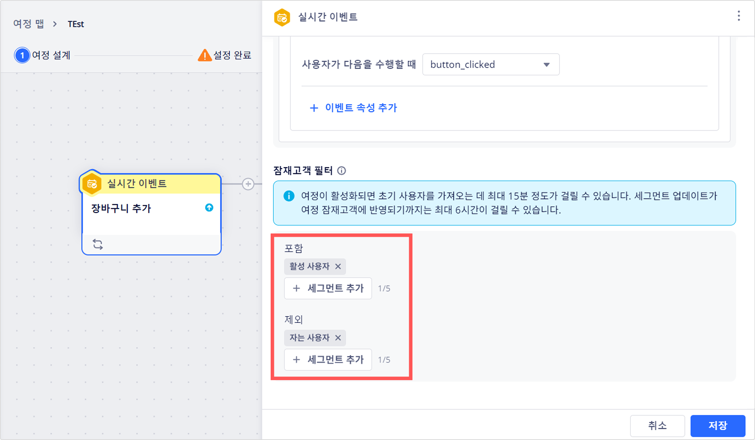
Task: Click info icon next to 잠재고객 필터
Action: tap(342, 171)
